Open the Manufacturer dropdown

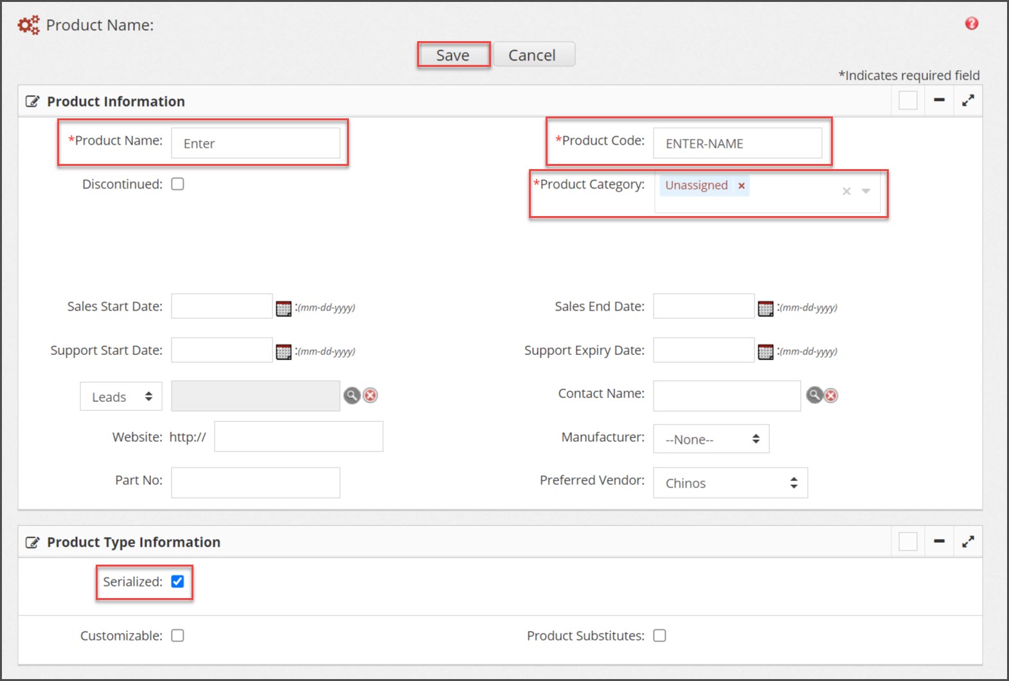(x=711, y=439)
